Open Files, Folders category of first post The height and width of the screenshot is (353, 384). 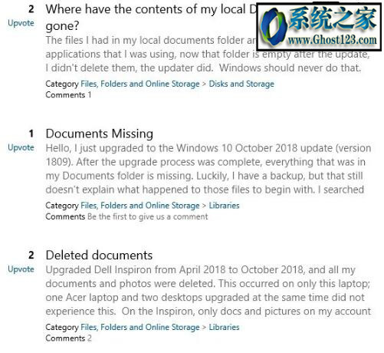(x=140, y=84)
